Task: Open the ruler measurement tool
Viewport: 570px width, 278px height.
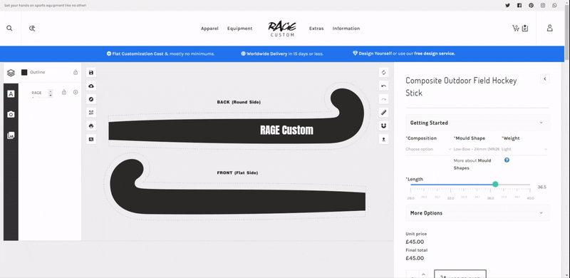Action: [383, 113]
